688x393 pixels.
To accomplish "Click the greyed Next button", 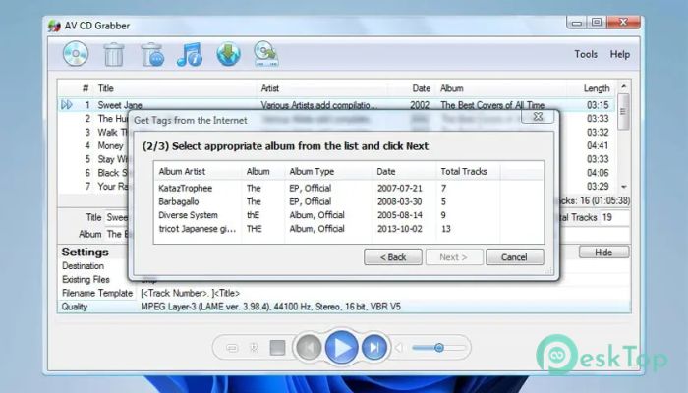I will pyautogui.click(x=454, y=257).
